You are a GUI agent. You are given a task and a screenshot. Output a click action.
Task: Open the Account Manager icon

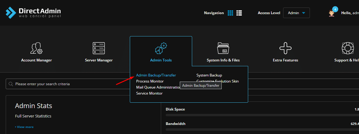[x=36, y=48]
